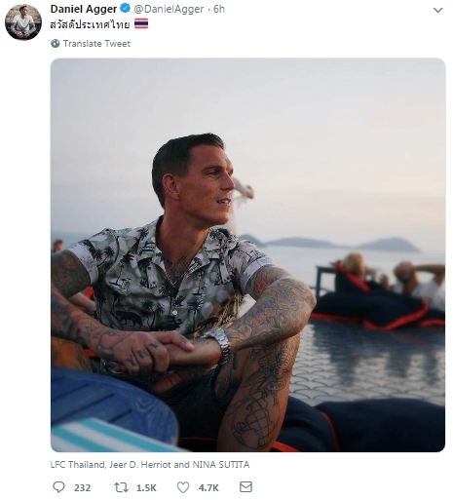Click the 232 replies count
Viewport: 453px width, 500px height.
pos(82,487)
